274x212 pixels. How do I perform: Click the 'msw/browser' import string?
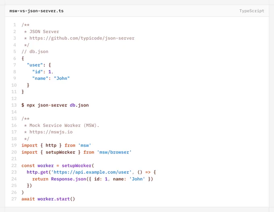pos(114,152)
